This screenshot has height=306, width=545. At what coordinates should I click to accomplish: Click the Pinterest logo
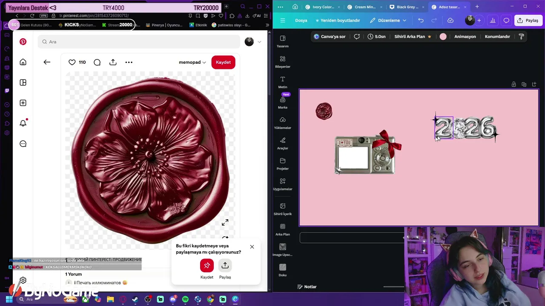23,42
